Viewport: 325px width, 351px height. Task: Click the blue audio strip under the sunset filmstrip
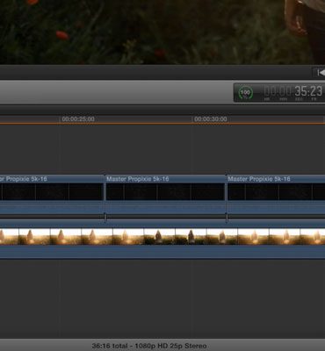pos(162,252)
